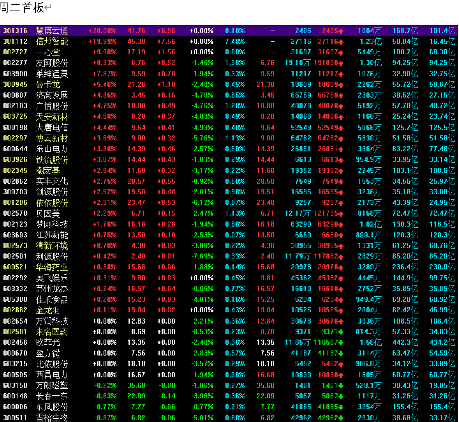Image resolution: width=459 pixels, height=422 pixels.
Task: Click red up arrow in 信邦智能 row
Action: tap(341, 42)
